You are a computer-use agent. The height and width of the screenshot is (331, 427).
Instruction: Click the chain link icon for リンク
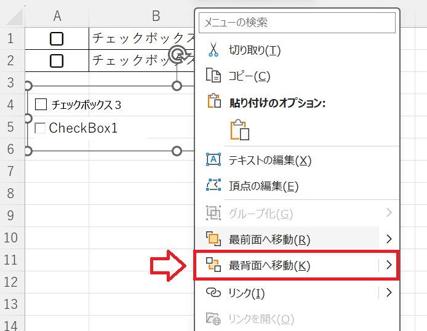pyautogui.click(x=213, y=293)
